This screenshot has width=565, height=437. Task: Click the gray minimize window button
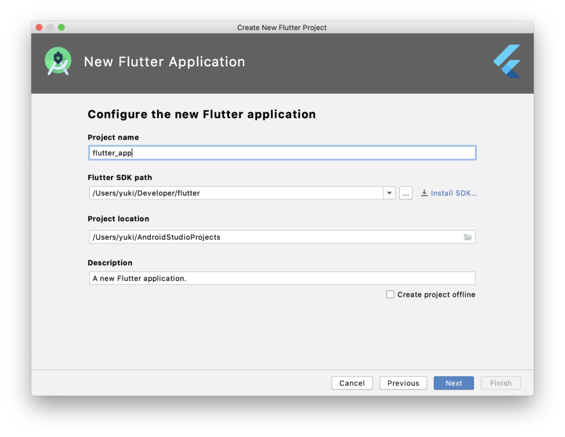(x=50, y=28)
